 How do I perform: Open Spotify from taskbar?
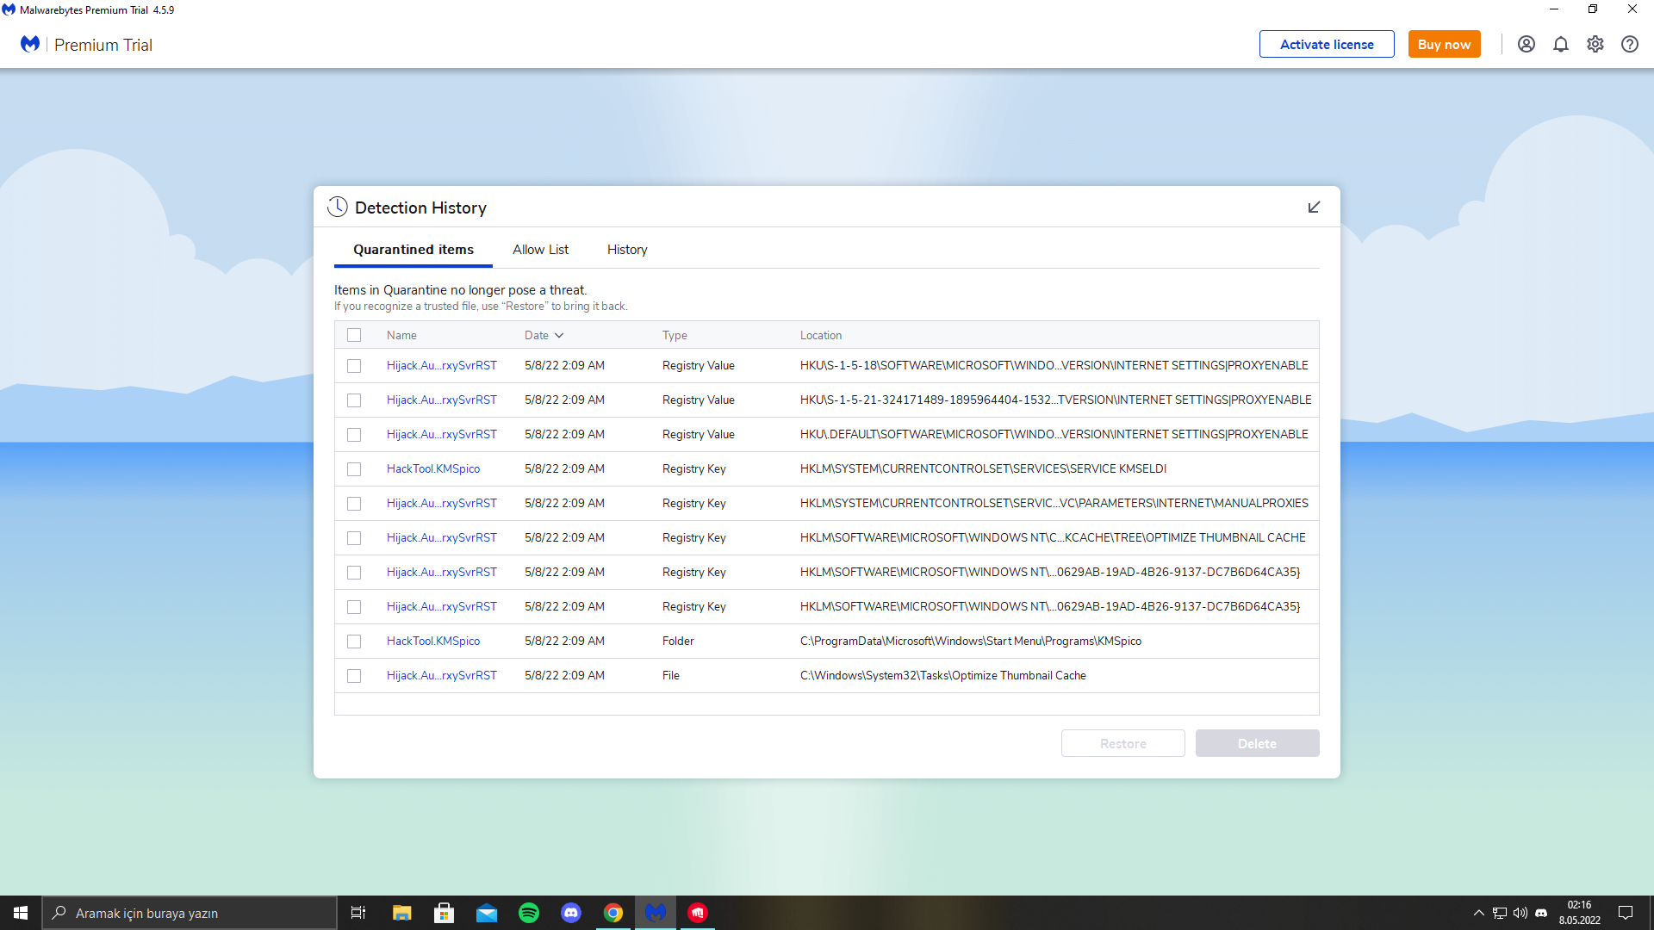click(x=529, y=913)
